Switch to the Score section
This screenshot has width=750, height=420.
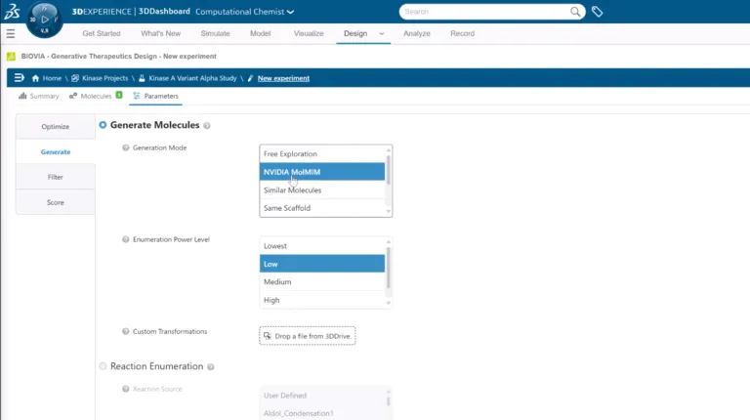coord(56,202)
